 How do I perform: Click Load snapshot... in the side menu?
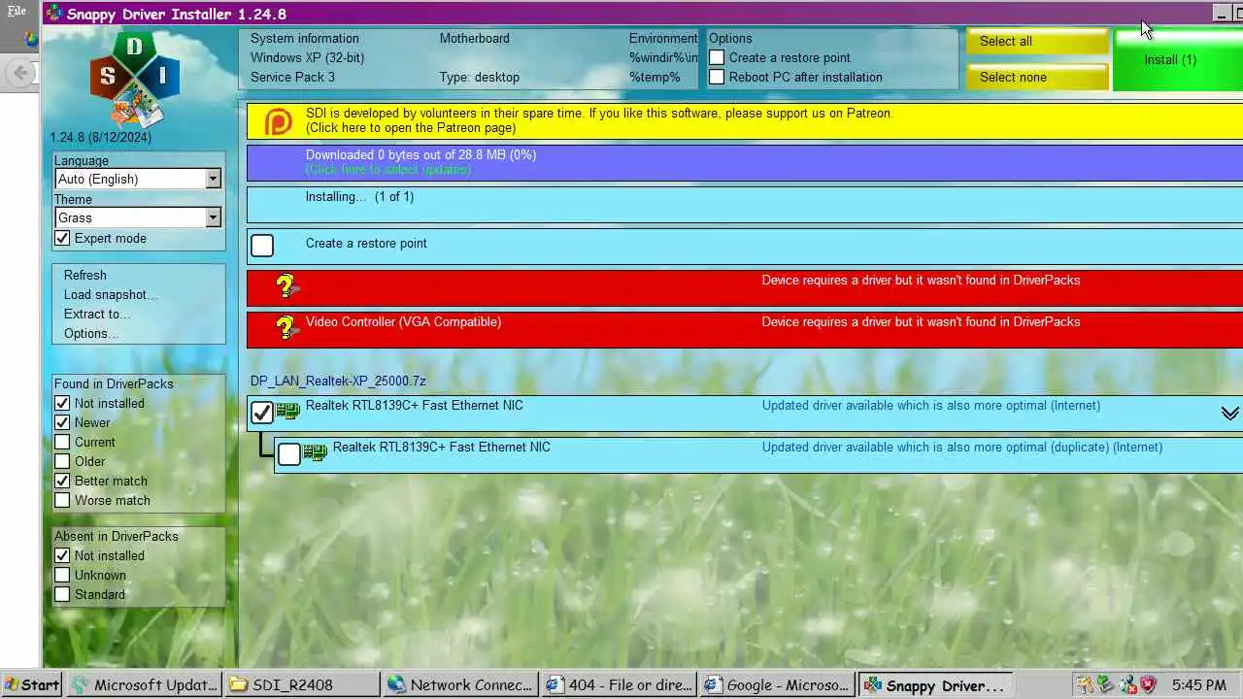[111, 294]
